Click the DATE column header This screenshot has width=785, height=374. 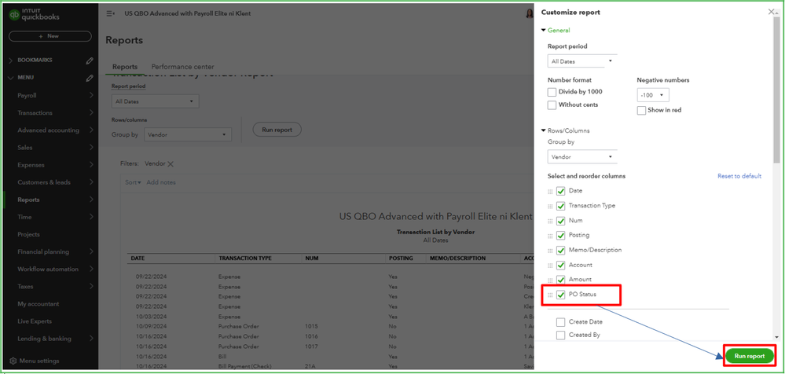tap(138, 258)
